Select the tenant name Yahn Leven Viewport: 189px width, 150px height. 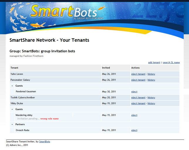[17, 74]
